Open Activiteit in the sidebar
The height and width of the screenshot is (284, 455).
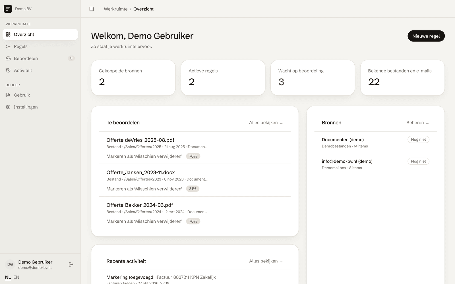point(40,70)
